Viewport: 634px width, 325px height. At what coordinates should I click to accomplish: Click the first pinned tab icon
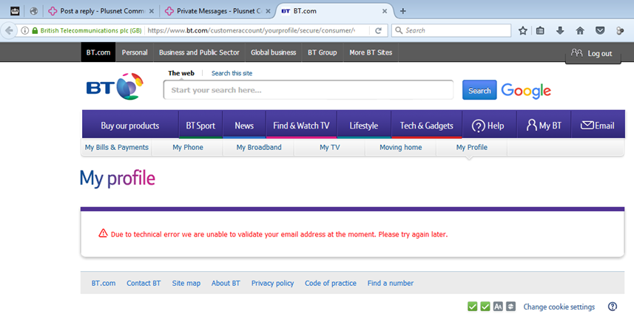click(x=15, y=11)
